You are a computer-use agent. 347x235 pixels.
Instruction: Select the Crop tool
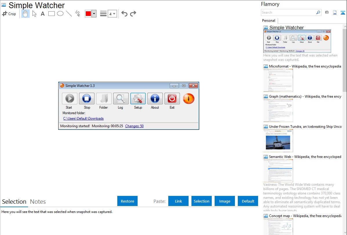coord(9,14)
